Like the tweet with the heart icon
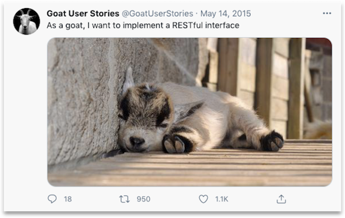The height and width of the screenshot is (218, 345). click(203, 199)
